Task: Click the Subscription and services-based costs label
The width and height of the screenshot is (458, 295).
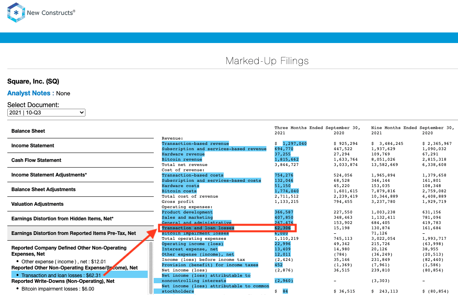Action: (x=211, y=181)
